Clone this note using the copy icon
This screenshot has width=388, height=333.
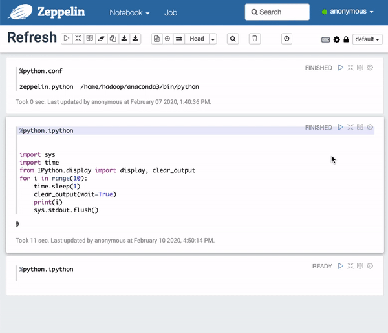click(113, 39)
